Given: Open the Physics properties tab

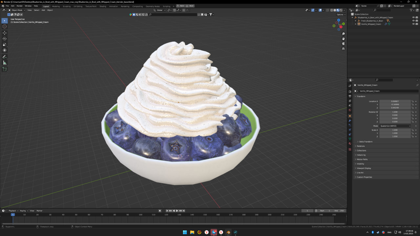Looking at the screenshot, I should tap(350, 130).
